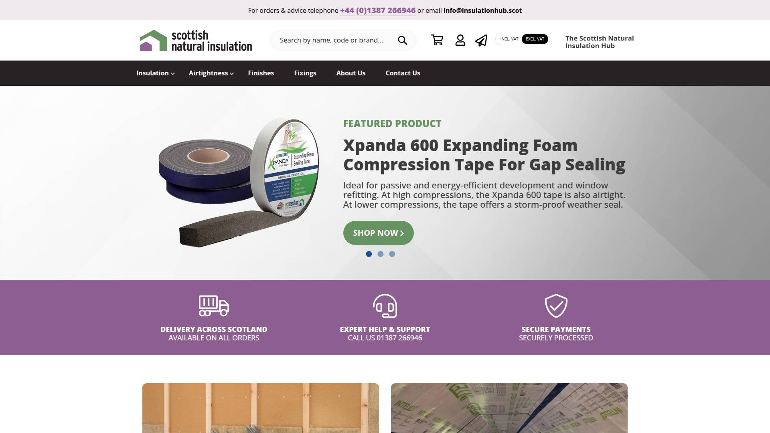The height and width of the screenshot is (433, 770).
Task: Click the delivery truck icon
Action: 214,306
